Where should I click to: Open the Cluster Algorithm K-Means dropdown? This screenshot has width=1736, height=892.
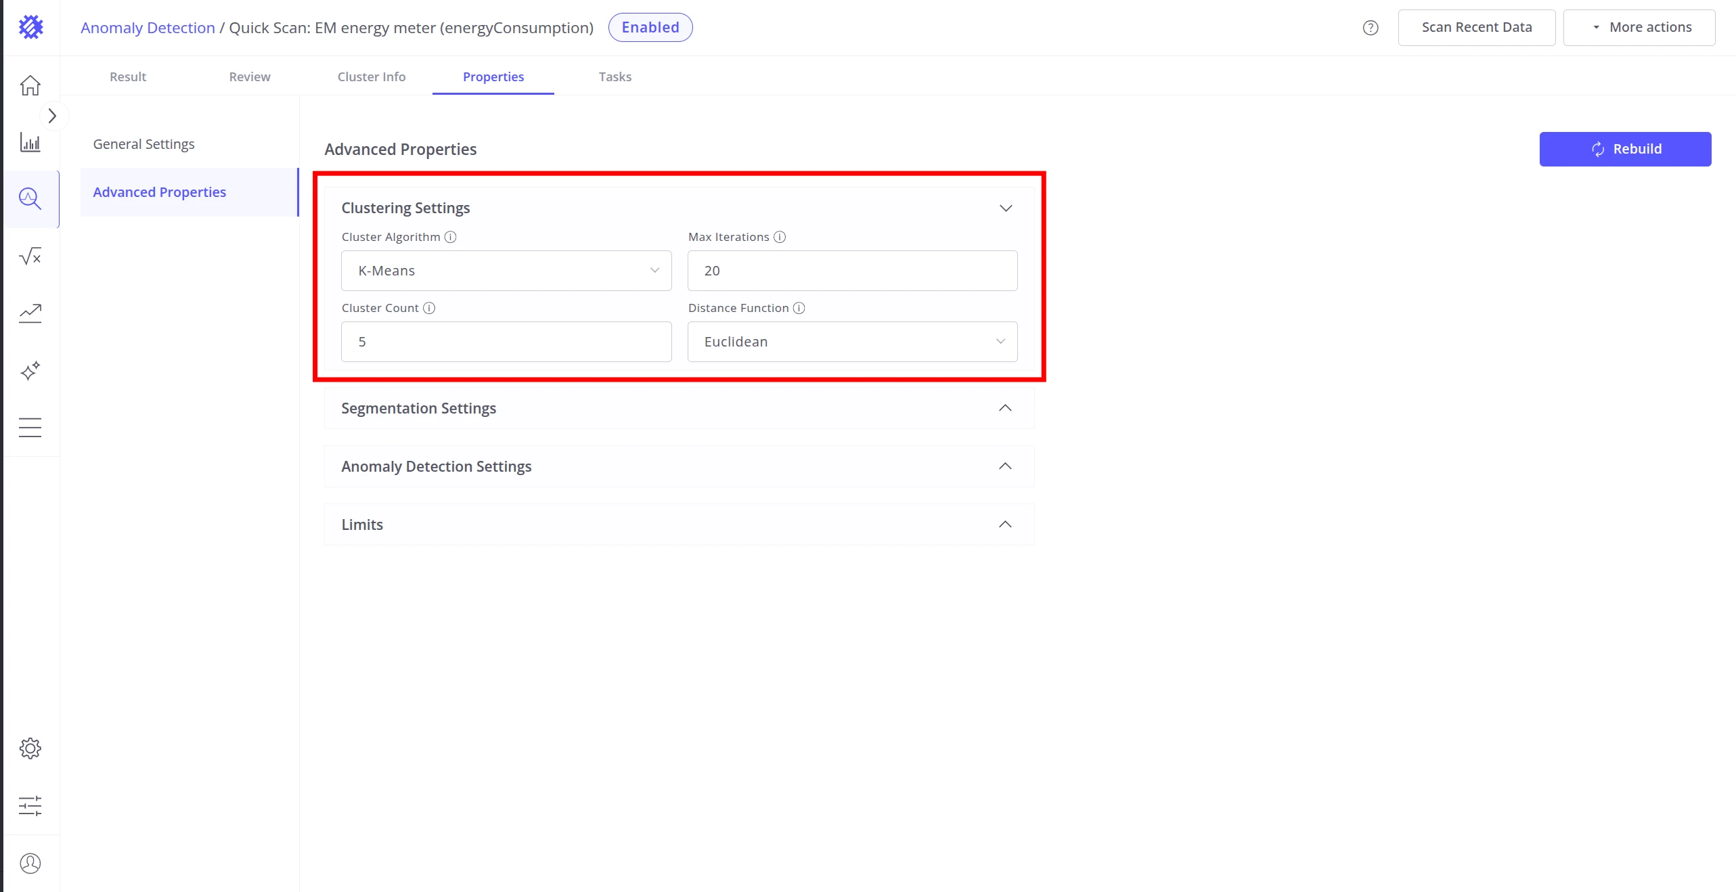tap(506, 271)
